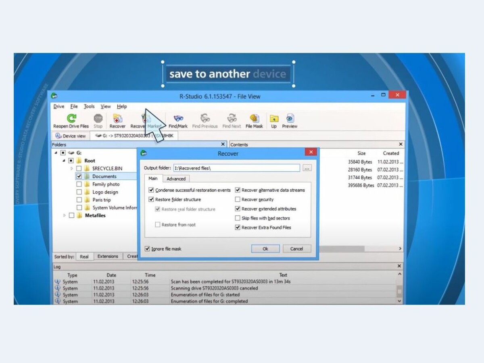
Task: Click the Find Next toolbar icon
Action: pos(232,118)
